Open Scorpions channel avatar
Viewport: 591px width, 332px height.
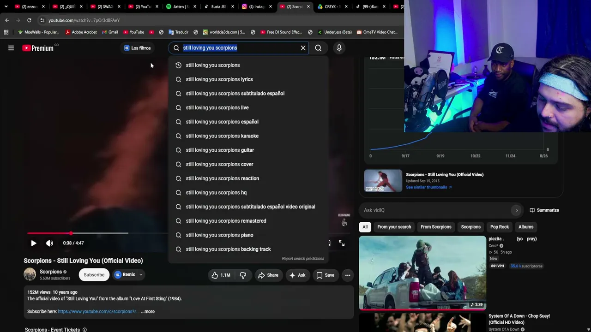click(30, 274)
